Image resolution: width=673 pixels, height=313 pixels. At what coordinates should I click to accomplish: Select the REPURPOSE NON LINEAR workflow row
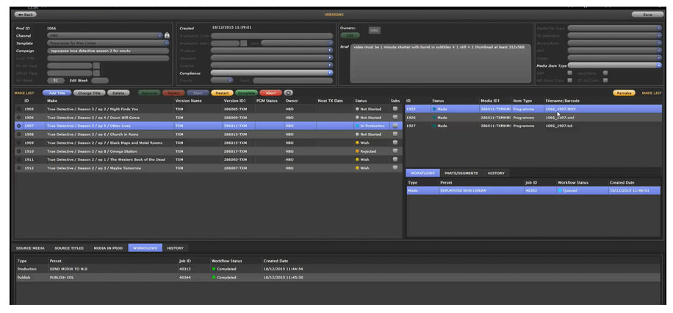[x=533, y=190]
